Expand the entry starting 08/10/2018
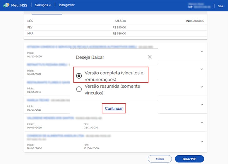228x164 pixels. [202, 51]
